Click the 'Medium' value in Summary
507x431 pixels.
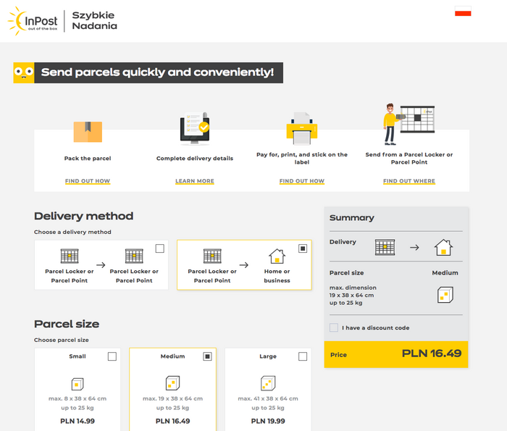click(x=445, y=273)
